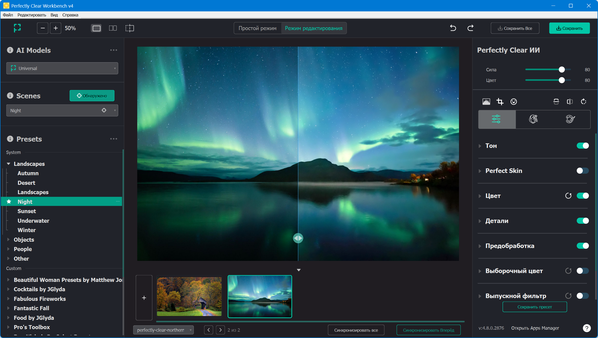Viewport: 598px width, 338px height.
Task: Adjust the Сила slider handle
Action: click(x=562, y=70)
